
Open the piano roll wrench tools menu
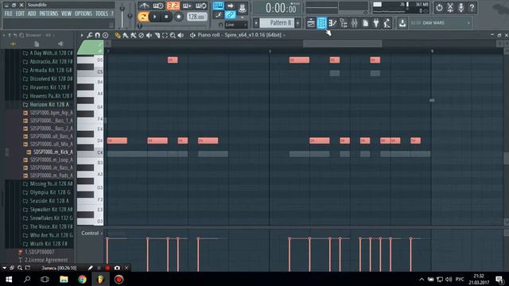click(90, 35)
